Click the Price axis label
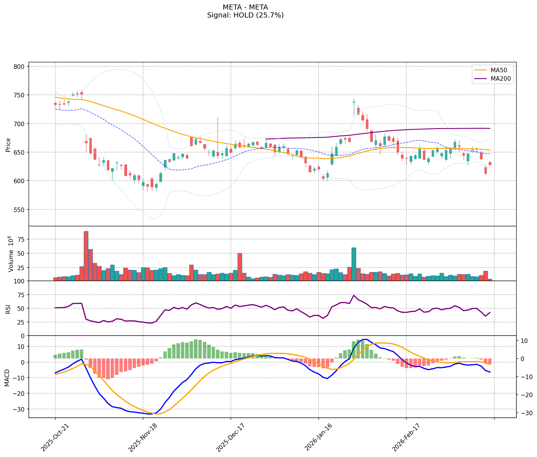 (x=8, y=145)
